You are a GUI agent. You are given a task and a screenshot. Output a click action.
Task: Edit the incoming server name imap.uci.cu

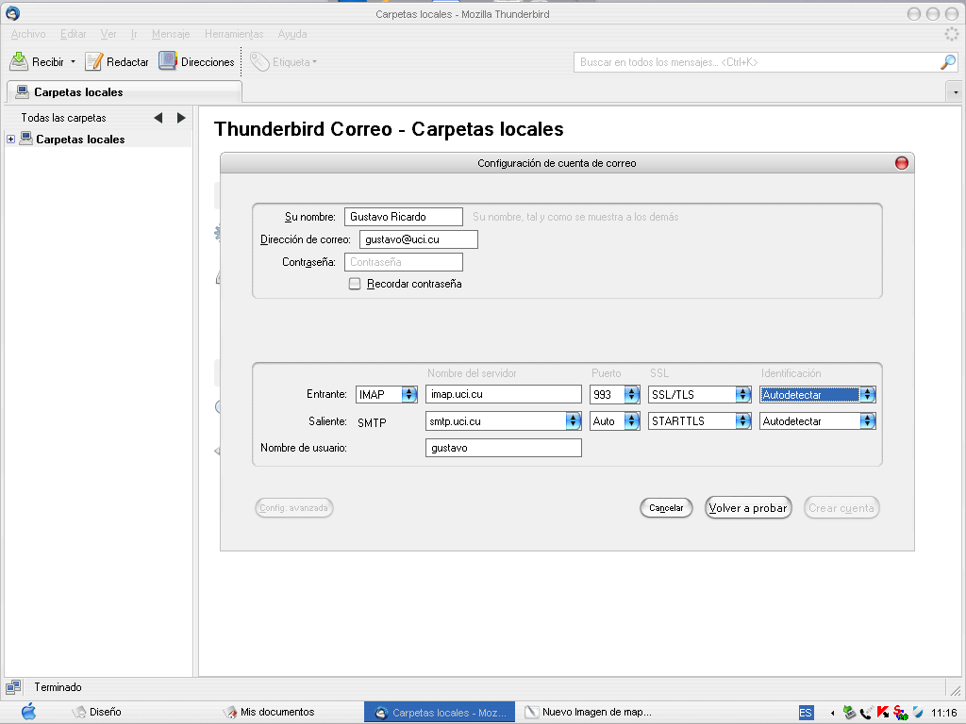pyautogui.click(x=504, y=395)
